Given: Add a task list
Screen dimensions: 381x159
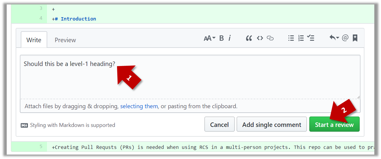Looking at the screenshot, I should 311,38.
